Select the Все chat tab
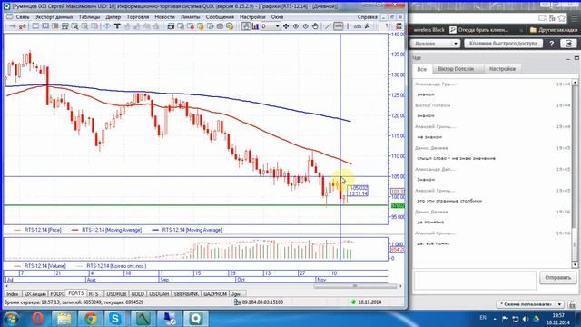Viewport: 581px width, 327px height. click(x=421, y=69)
